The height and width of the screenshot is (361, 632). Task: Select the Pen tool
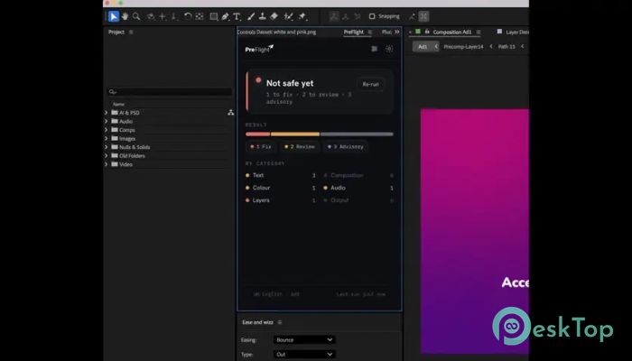coord(226,16)
